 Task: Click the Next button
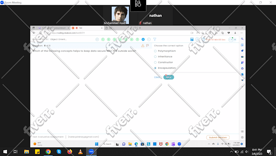(x=168, y=77)
